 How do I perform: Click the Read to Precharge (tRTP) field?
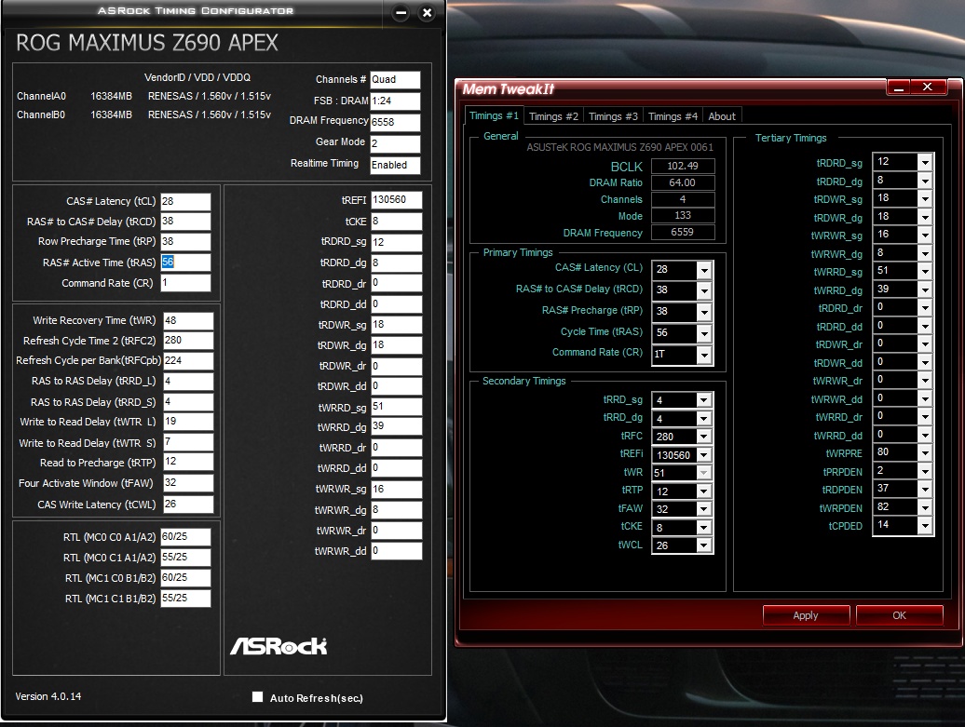click(188, 462)
